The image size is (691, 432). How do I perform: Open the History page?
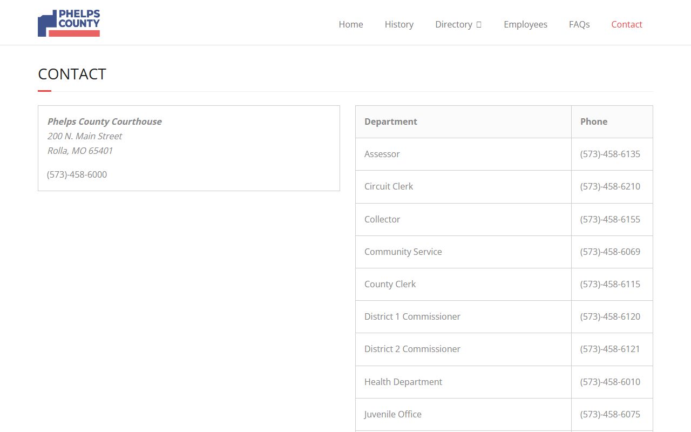click(399, 24)
